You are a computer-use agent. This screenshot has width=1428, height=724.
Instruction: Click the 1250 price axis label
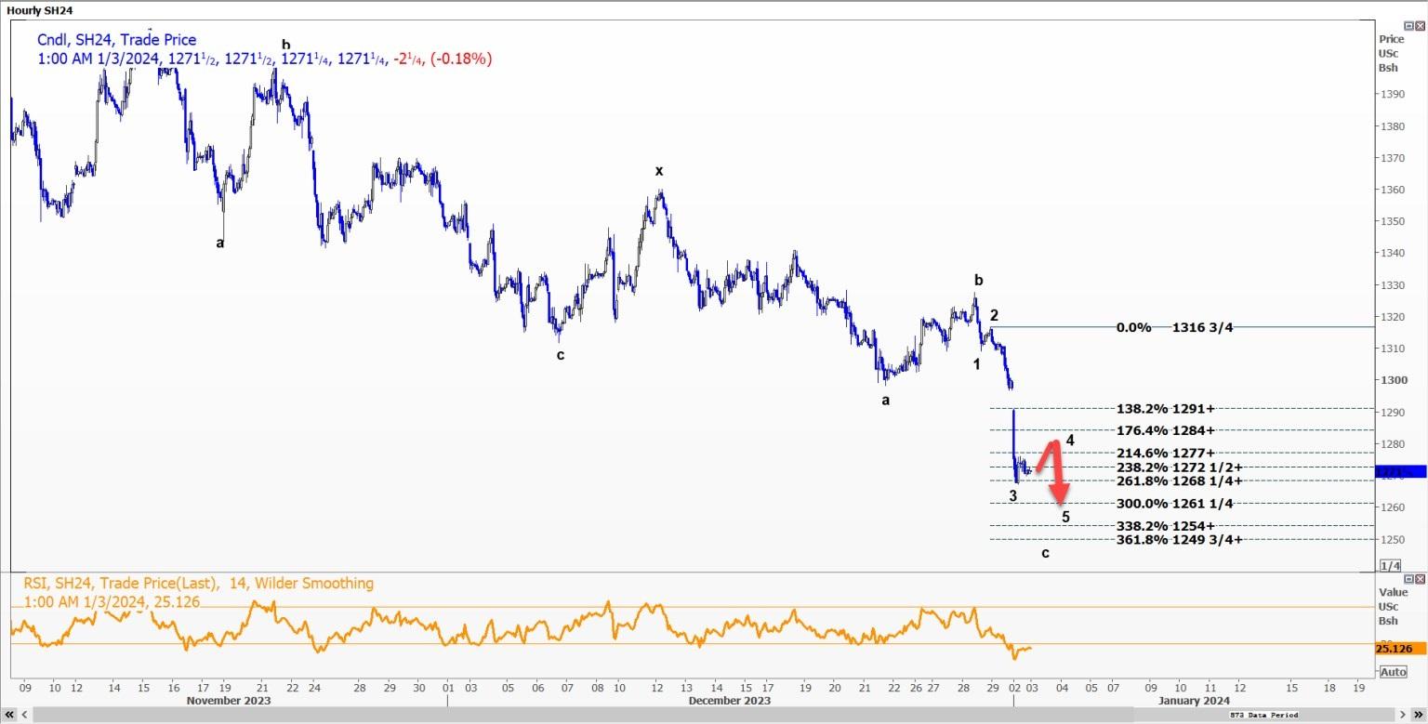(x=1393, y=539)
